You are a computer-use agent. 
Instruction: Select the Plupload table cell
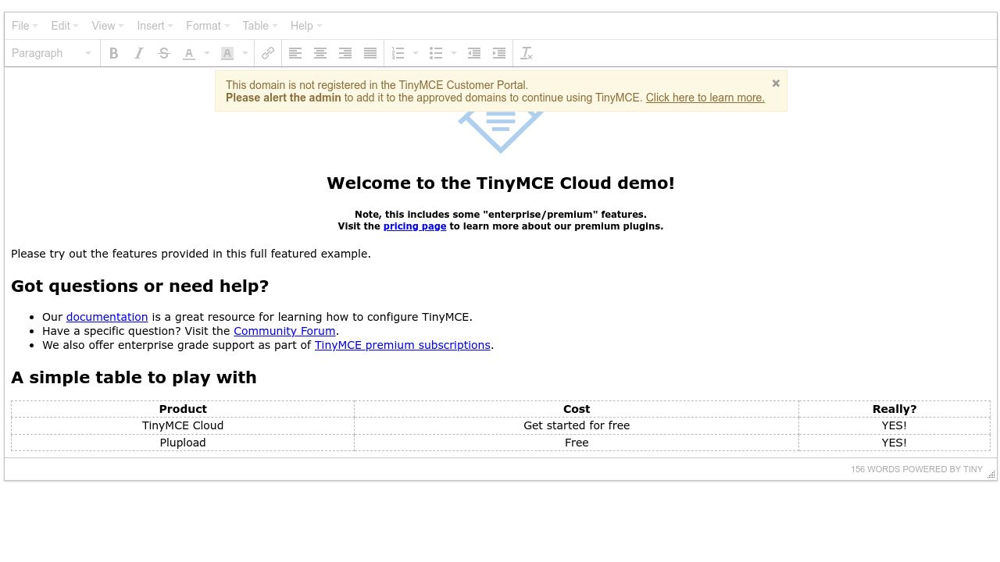(x=183, y=443)
